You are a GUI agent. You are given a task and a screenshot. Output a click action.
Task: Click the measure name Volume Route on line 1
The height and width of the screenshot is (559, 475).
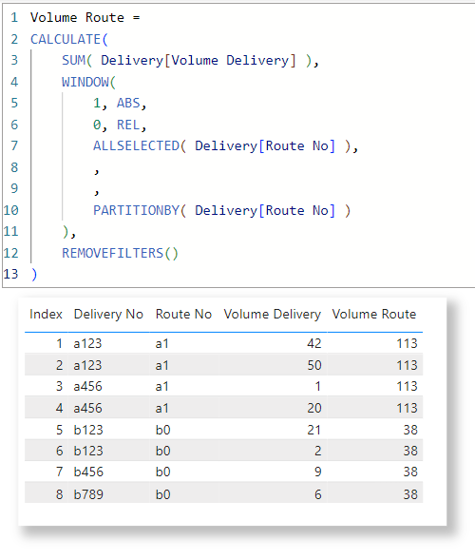(x=77, y=17)
